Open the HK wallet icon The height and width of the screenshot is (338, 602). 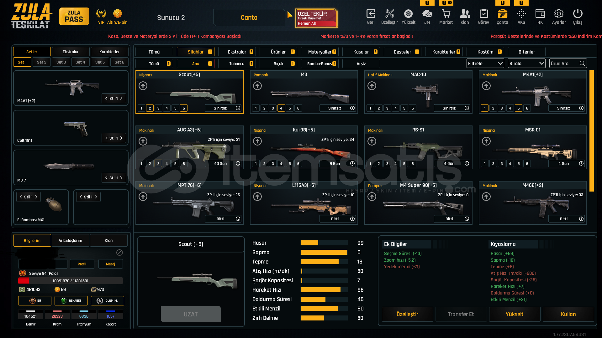tap(540, 16)
